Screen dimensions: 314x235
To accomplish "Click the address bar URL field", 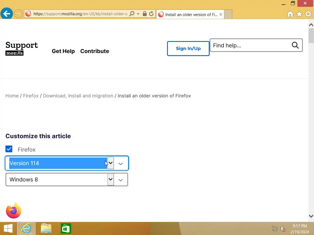I will coord(80,14).
